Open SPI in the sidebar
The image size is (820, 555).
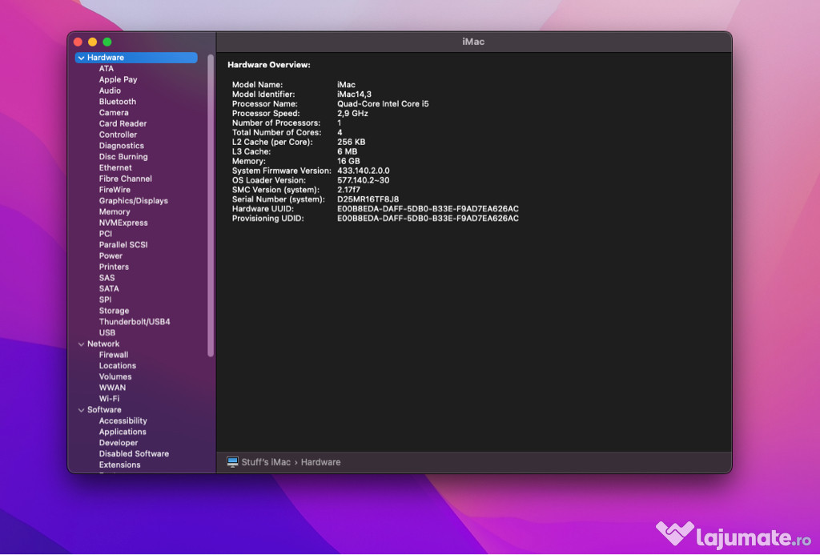coord(105,300)
